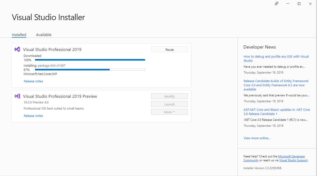
Task: Click the Visual Studio Professional 2019 logo icon
Action: pyautogui.click(x=17, y=49)
